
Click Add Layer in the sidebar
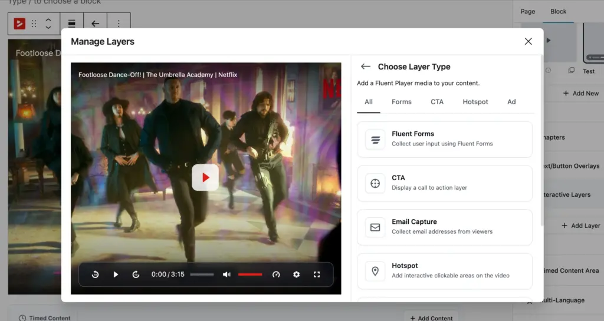coord(582,226)
